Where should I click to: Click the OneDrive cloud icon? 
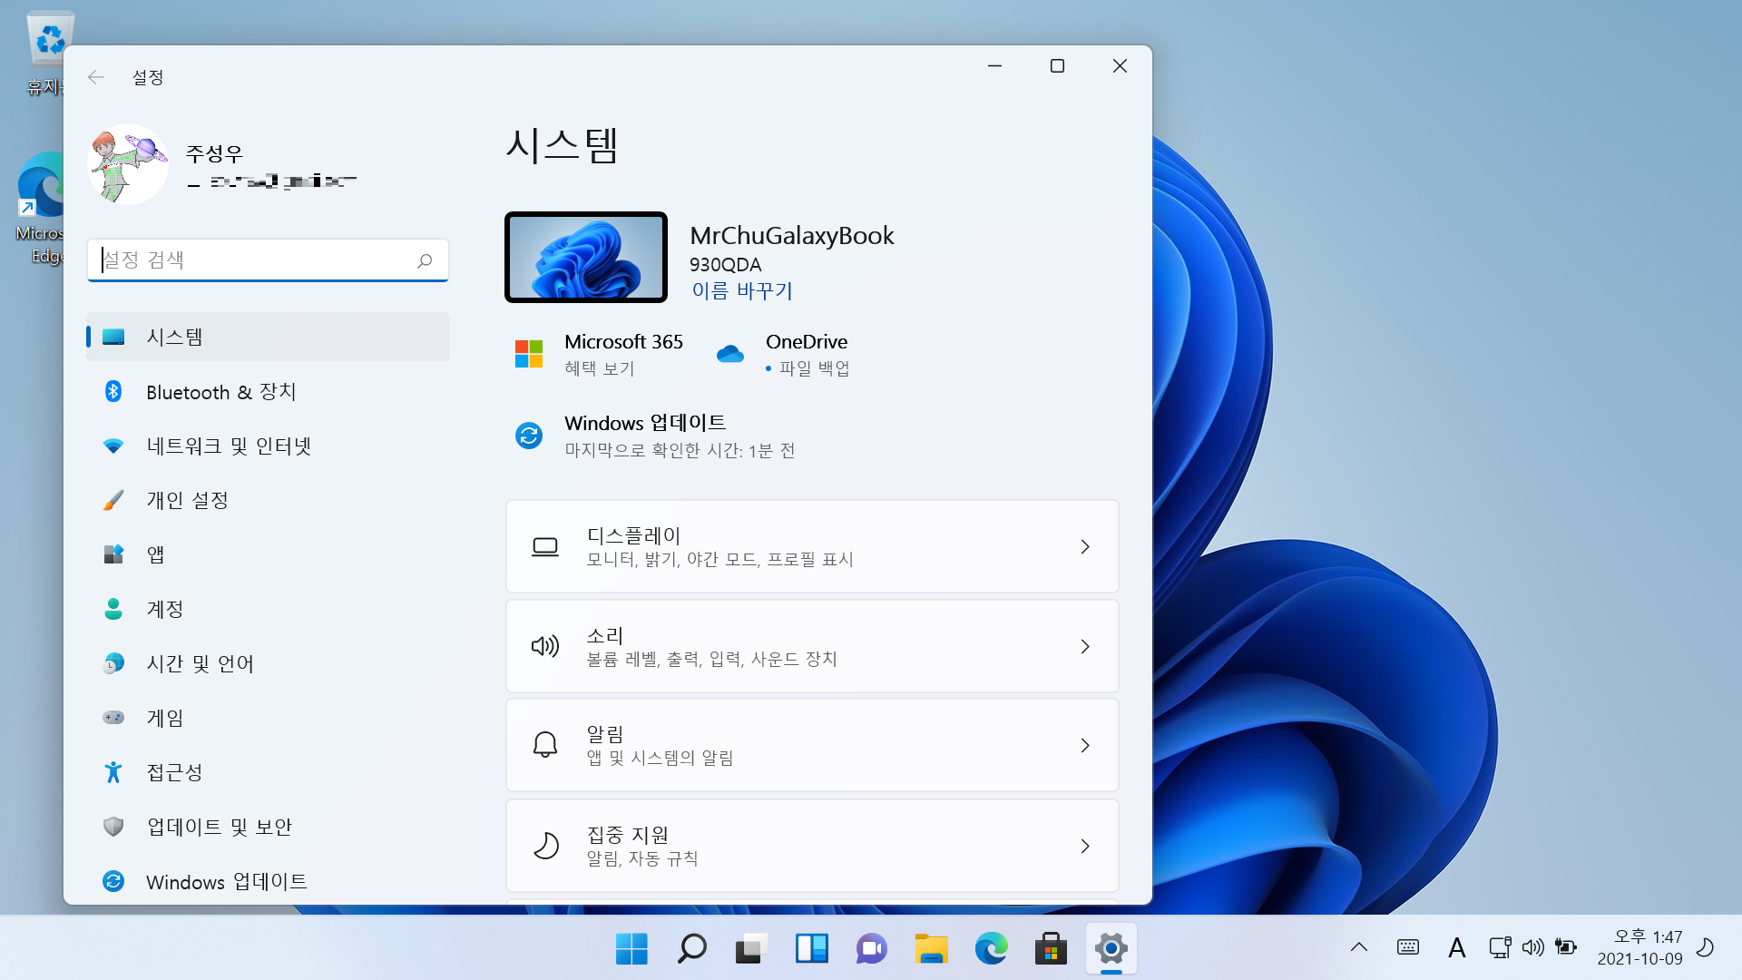coord(729,354)
